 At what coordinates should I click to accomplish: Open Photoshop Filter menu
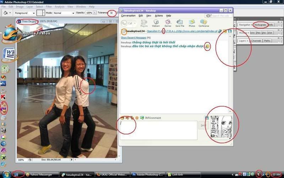coord(49,6)
